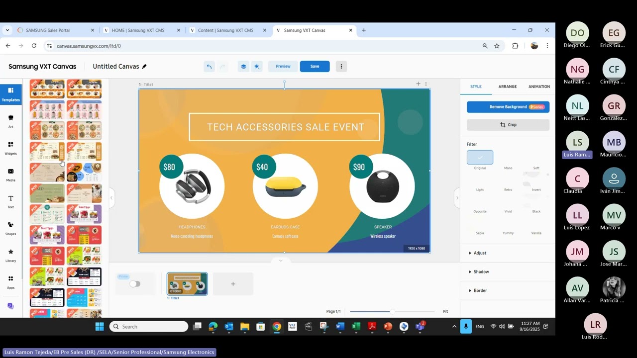Image resolution: width=637 pixels, height=358 pixels.
Task: Click the microphone icon in system tray
Action: point(466,327)
